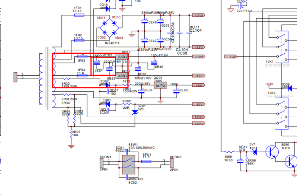Image resolution: width=297 pixels, height=195 pixels.
Task: Click the 3Q01 7805 regulator block
Action: coord(160,85)
